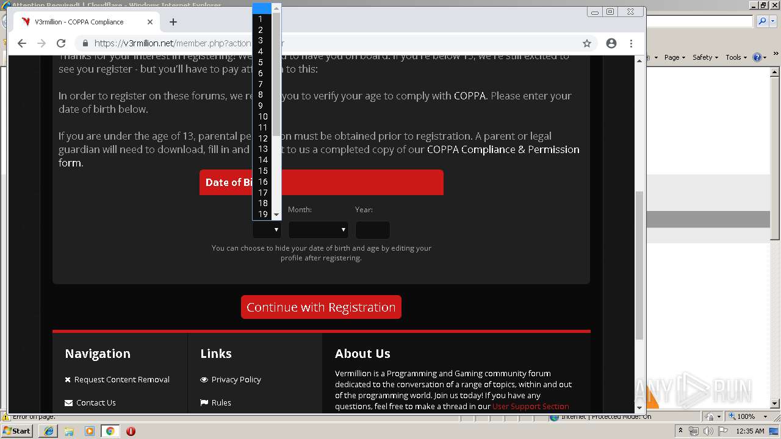Screen dimensions: 781x439
Task: Click the Year input field
Action: coord(372,230)
